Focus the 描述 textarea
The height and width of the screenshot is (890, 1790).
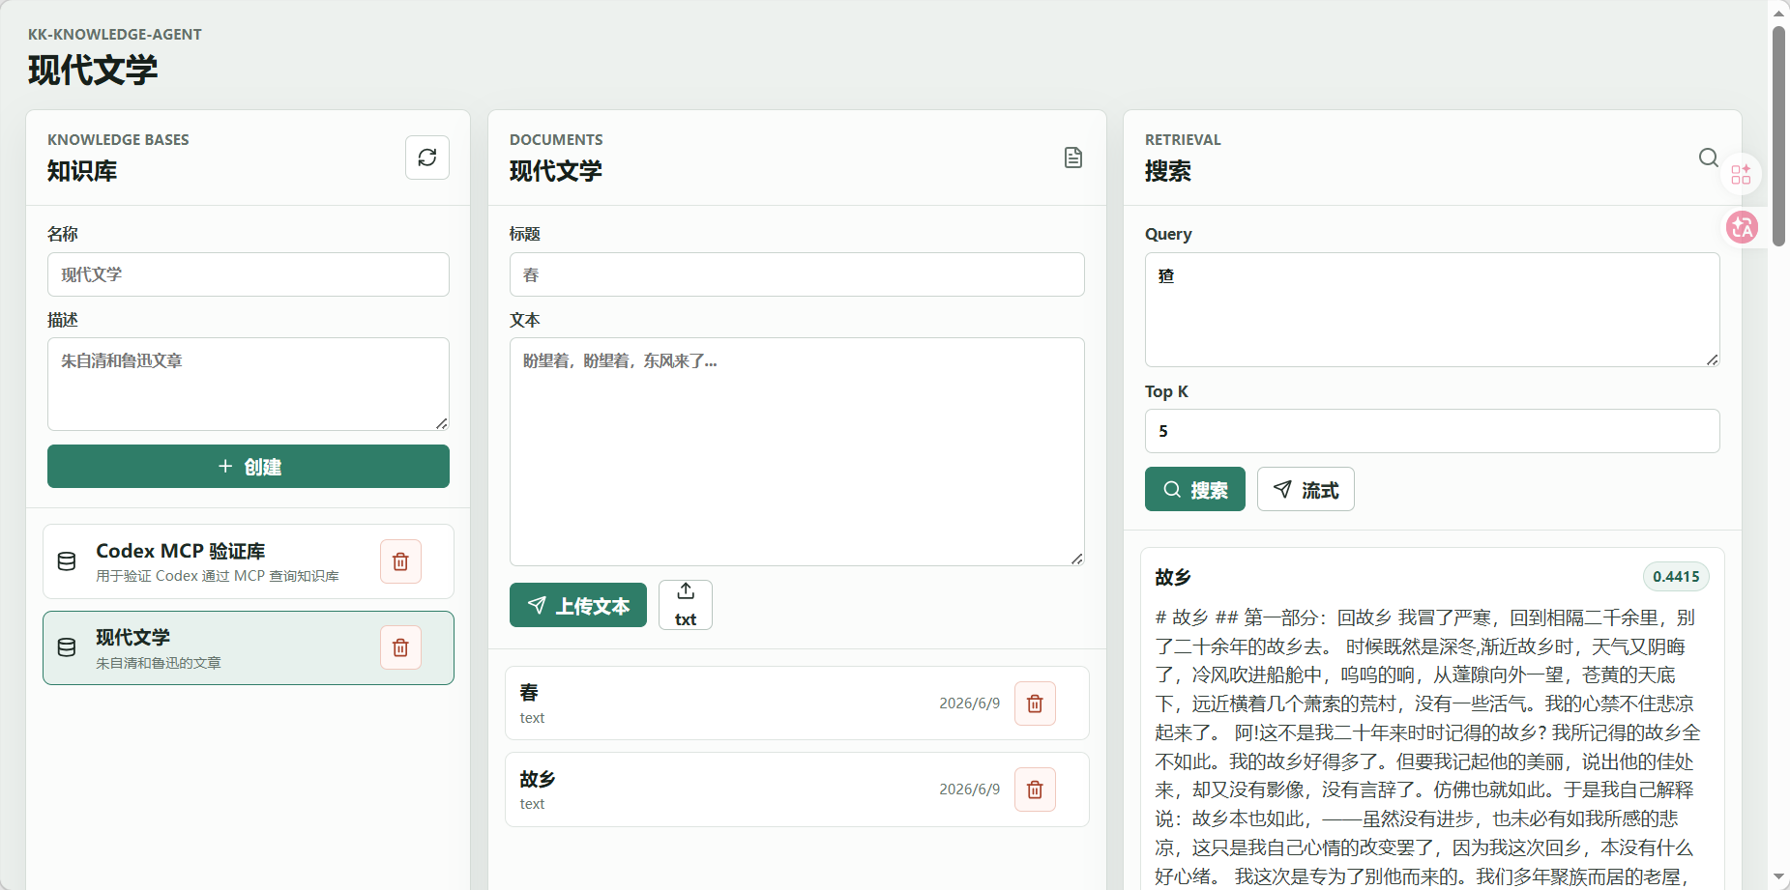click(x=249, y=384)
